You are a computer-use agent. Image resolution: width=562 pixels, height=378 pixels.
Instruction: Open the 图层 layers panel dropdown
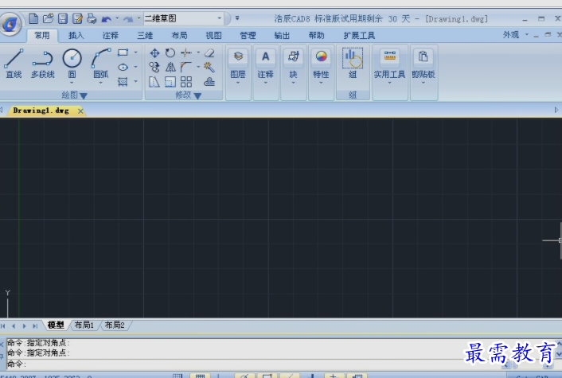coord(238,83)
